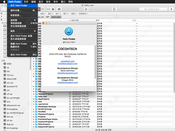Open the steve@cocoatech.com link
Image resolution: width=175 pixels, height=131 pixels.
[68, 73]
